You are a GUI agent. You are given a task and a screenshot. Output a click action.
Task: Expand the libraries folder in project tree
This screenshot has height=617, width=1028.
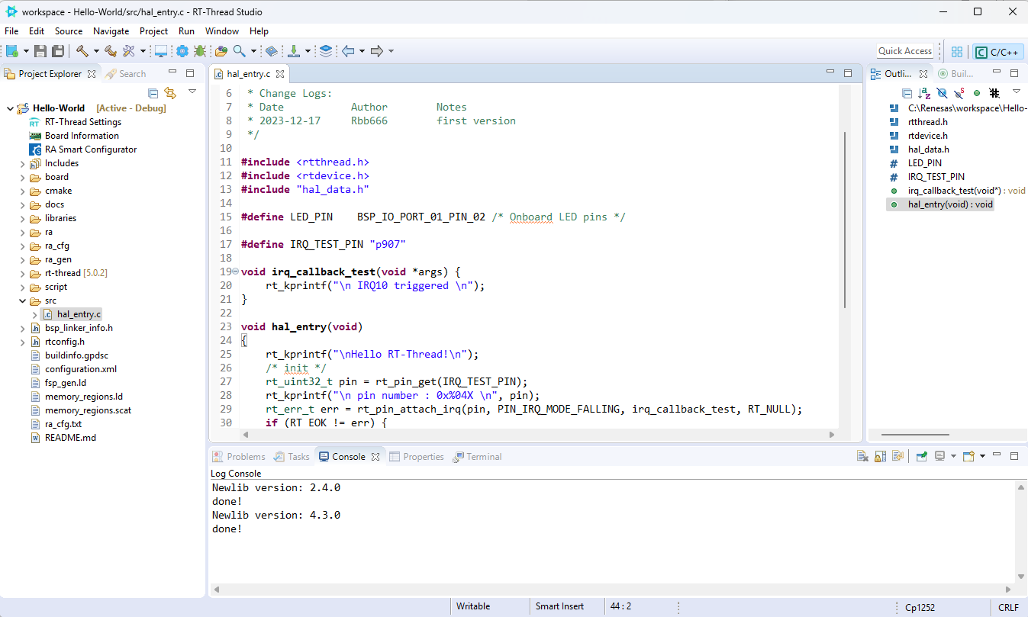pyautogui.click(x=23, y=218)
